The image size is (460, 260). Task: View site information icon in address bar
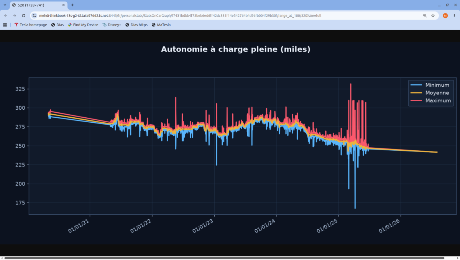[x=34, y=16]
